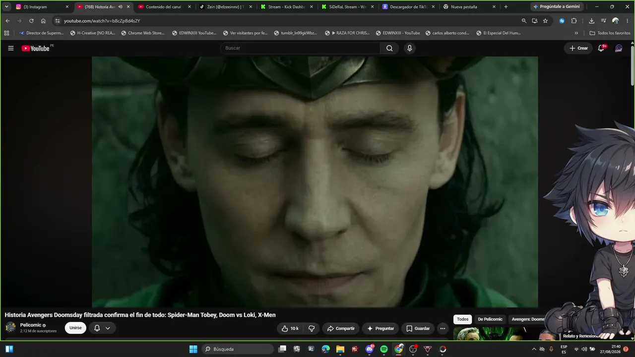
Task: Open YouTube notifications bell in the header
Action: point(601,48)
